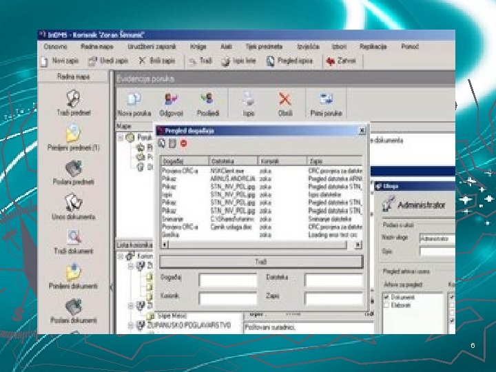This screenshot has height=372, width=496.
Task: Click the Administrator role icon in Uloga window
Action: (388, 205)
